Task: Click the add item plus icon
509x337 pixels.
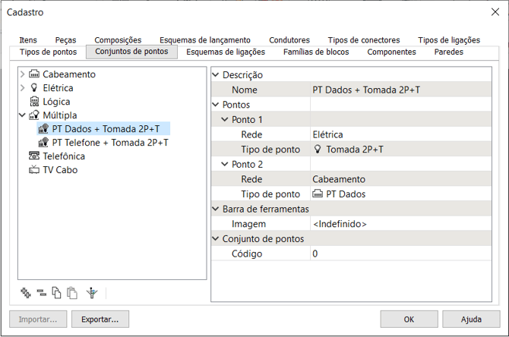Action: point(26,292)
